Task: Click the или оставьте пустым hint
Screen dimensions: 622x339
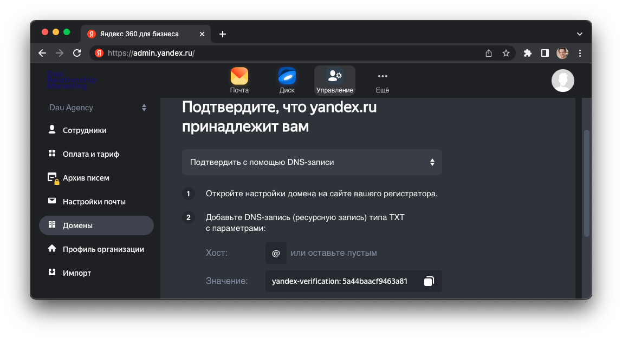Action: pyautogui.click(x=334, y=253)
